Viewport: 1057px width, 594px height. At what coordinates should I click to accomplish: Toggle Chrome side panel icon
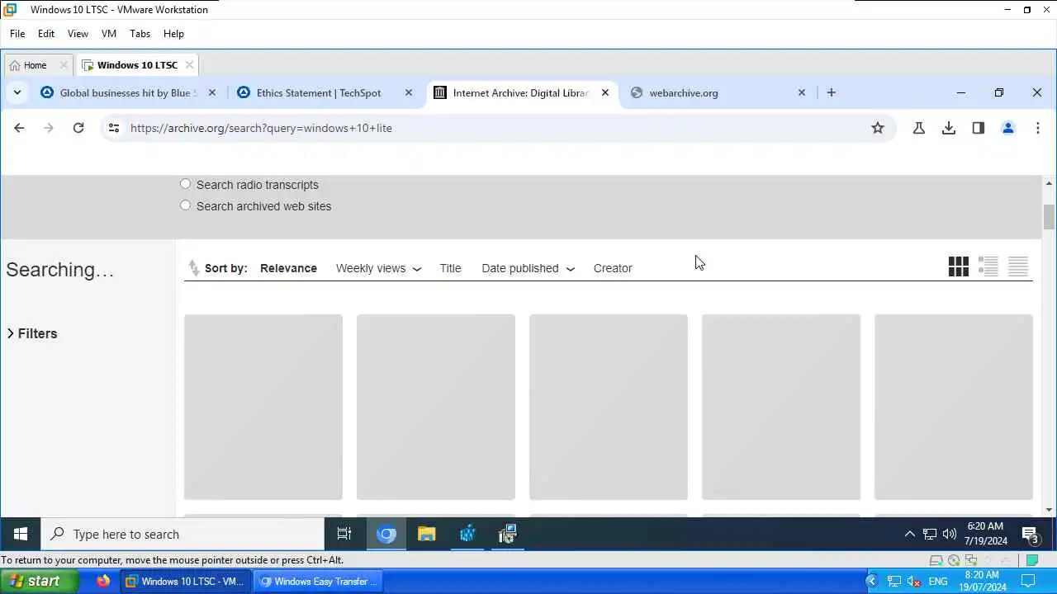(979, 128)
